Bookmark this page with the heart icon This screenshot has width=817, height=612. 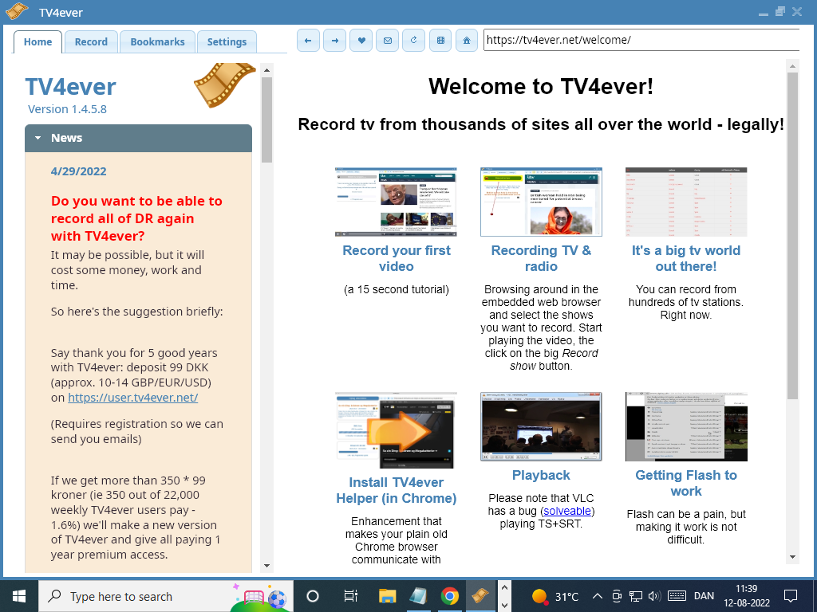[361, 41]
